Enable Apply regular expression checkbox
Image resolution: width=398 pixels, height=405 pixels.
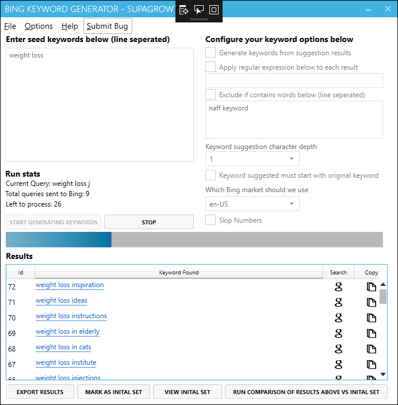coord(211,67)
